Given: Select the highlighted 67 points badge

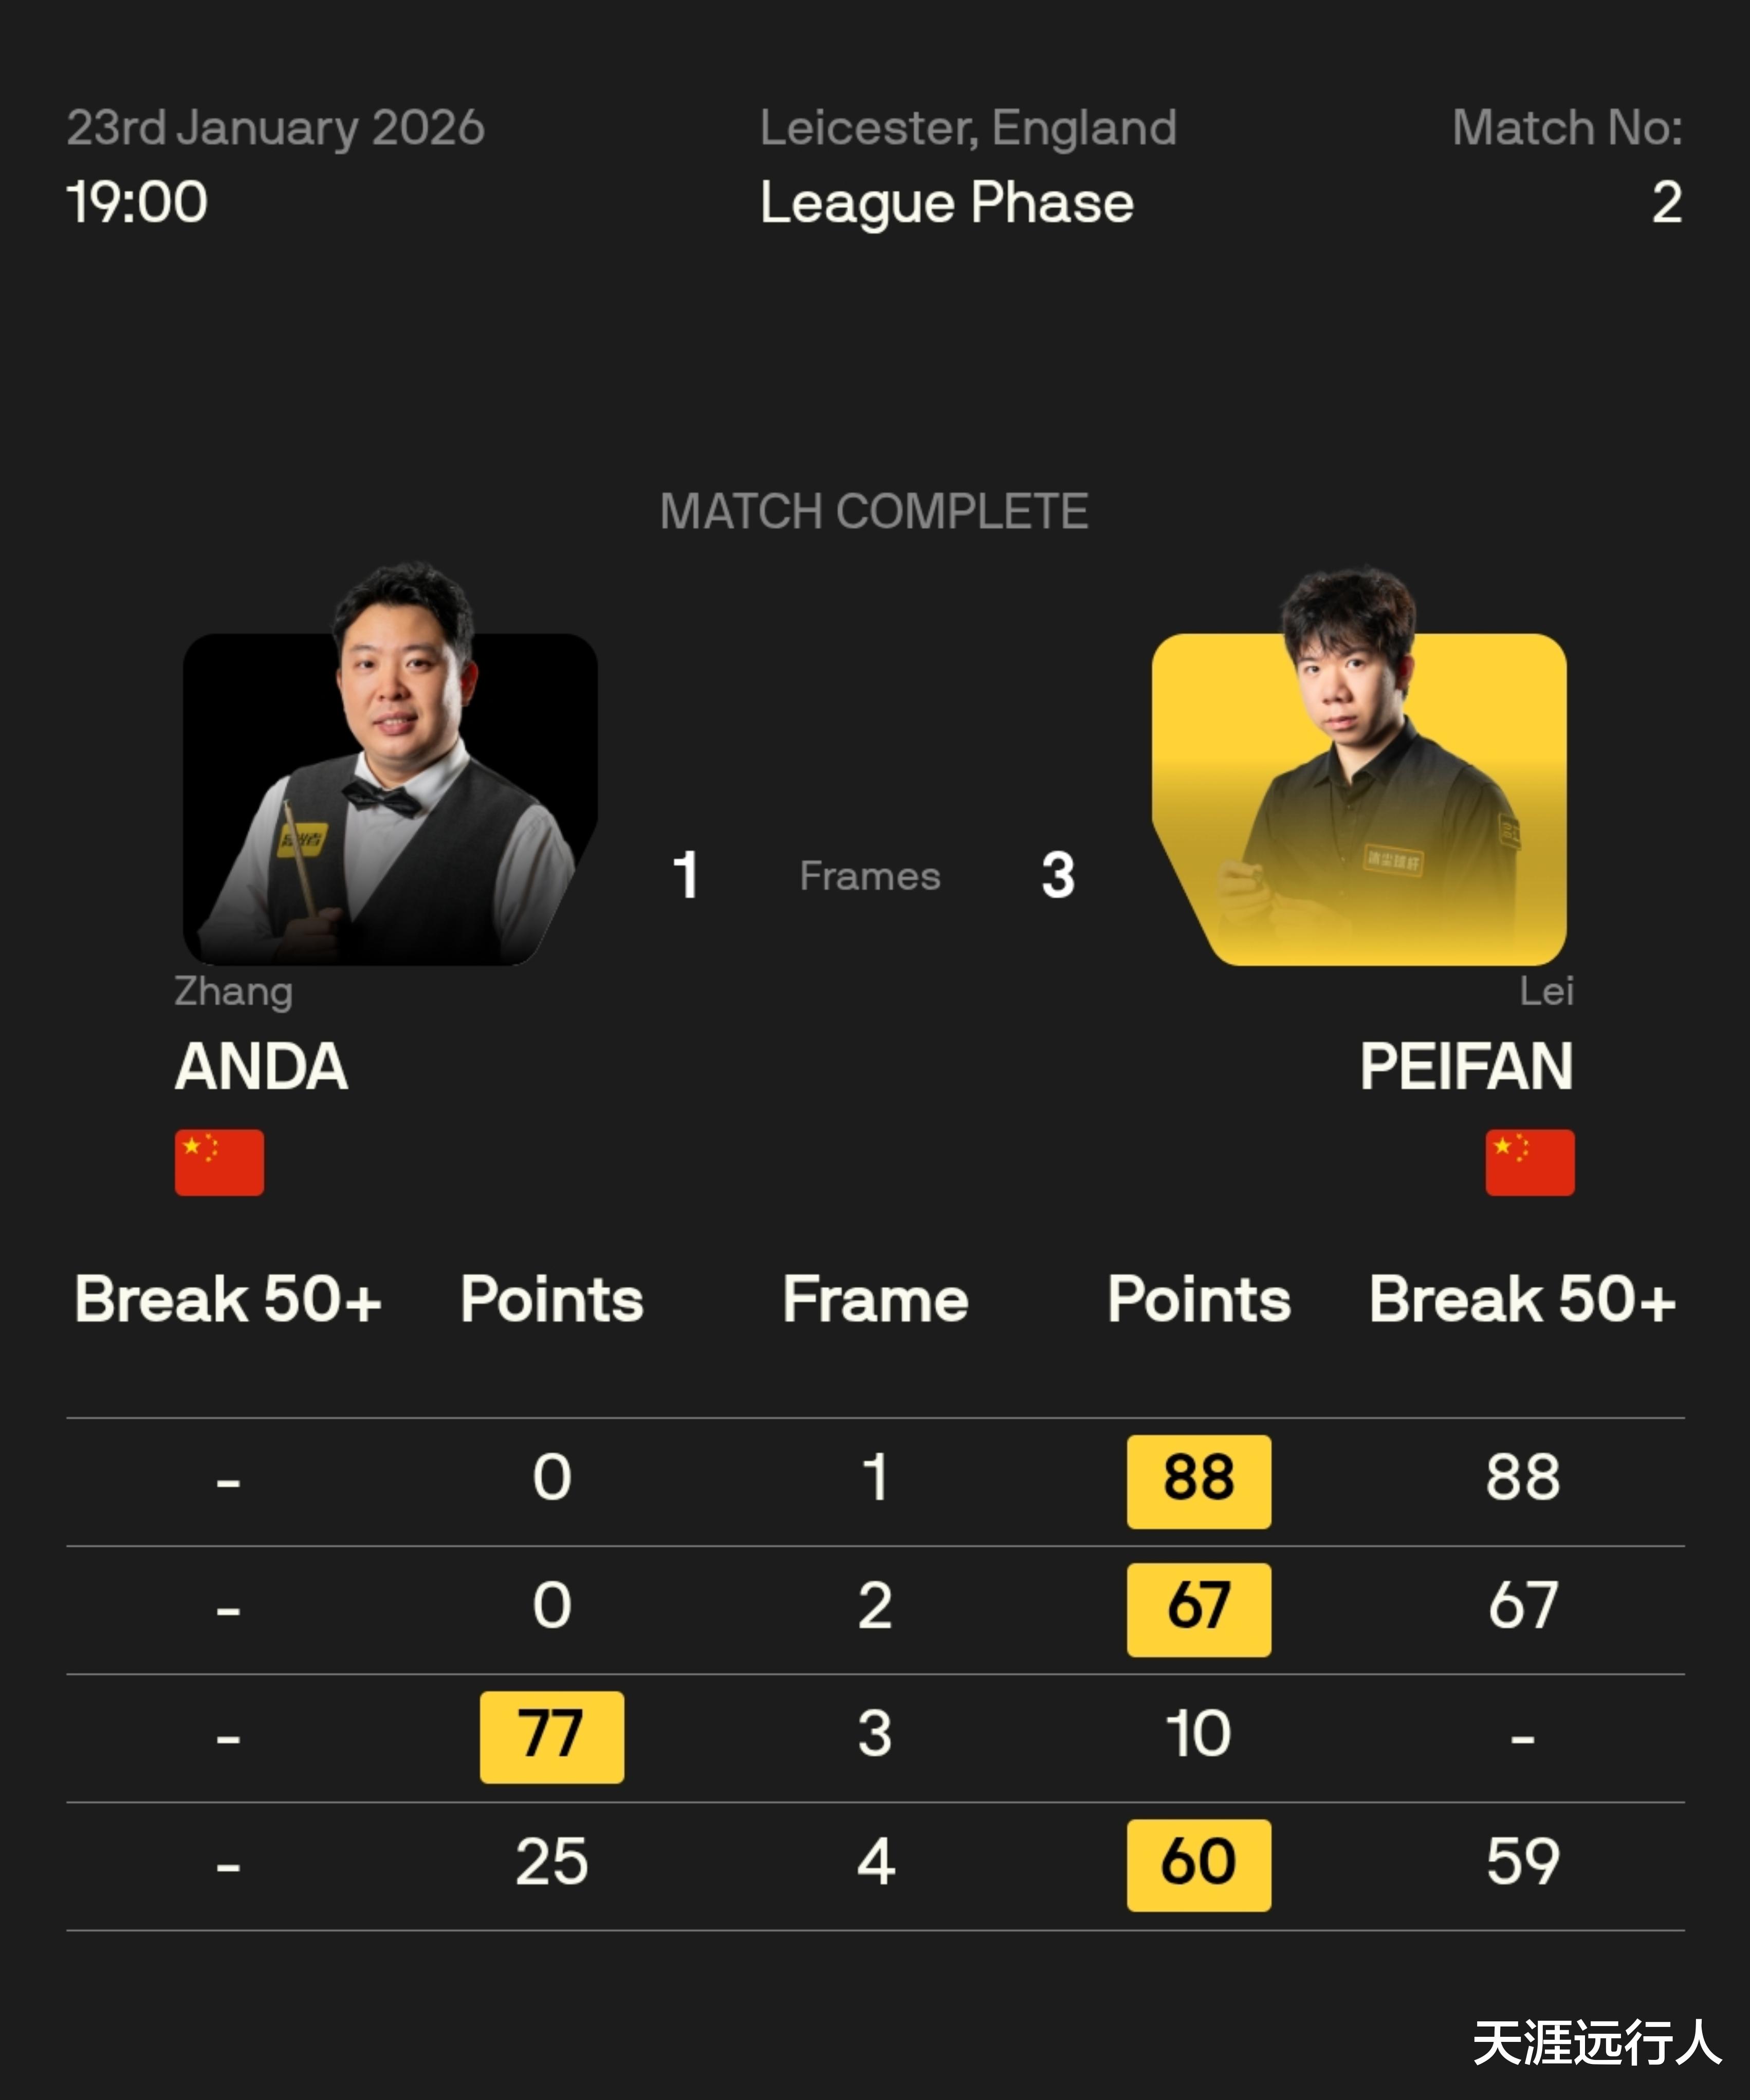Looking at the screenshot, I should [1198, 1608].
